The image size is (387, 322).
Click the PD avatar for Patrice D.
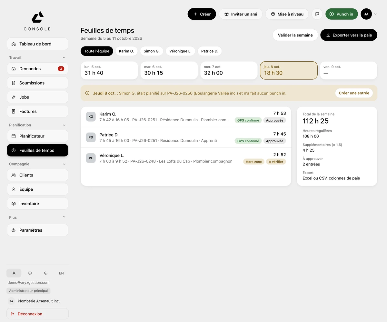pyautogui.click(x=91, y=137)
